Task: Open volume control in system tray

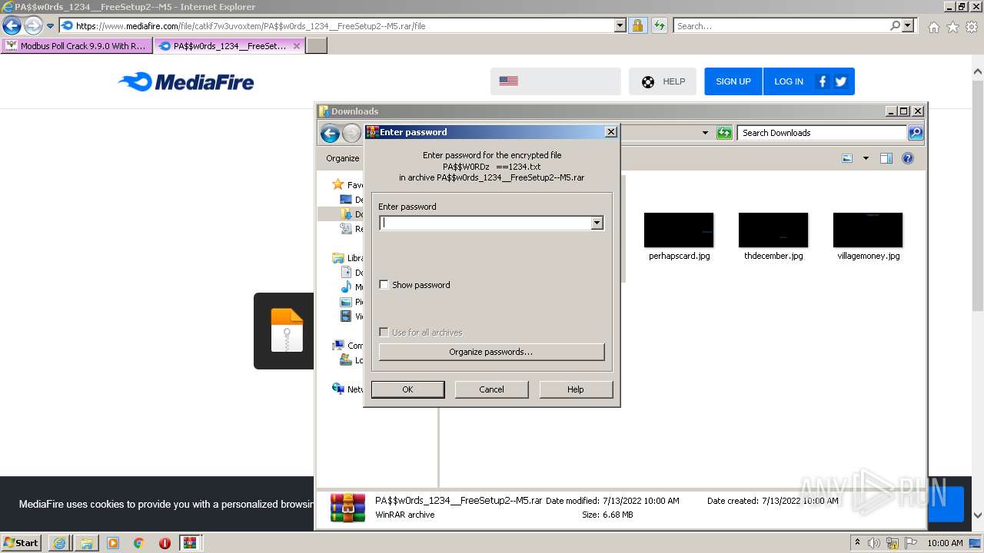Action: pos(874,543)
